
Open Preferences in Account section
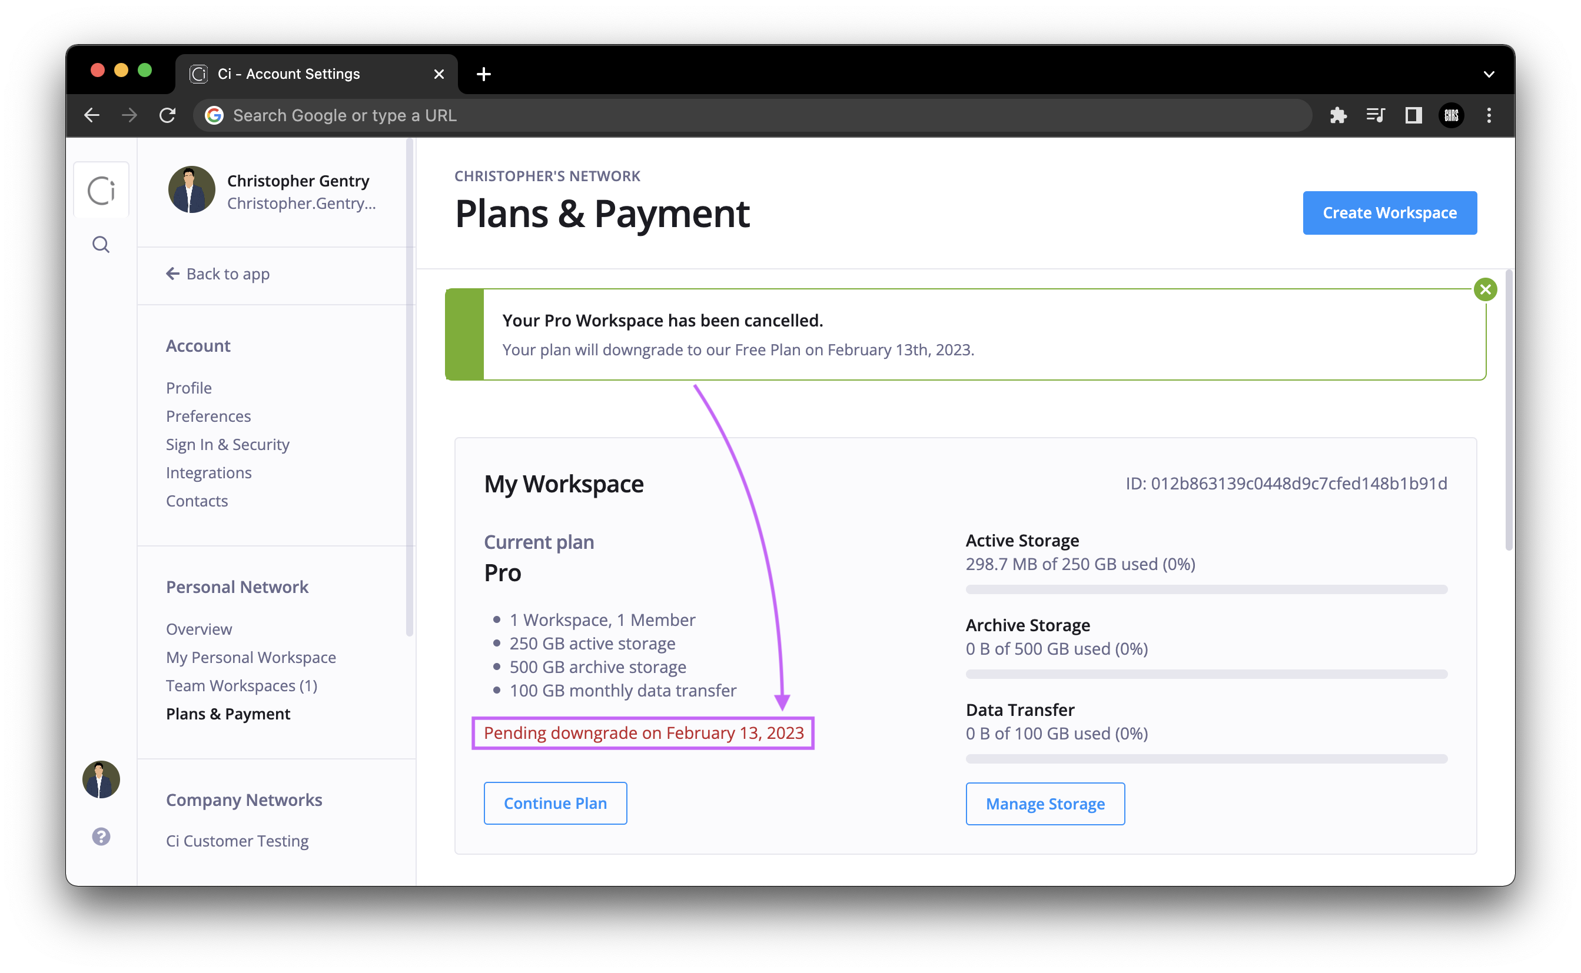(208, 416)
